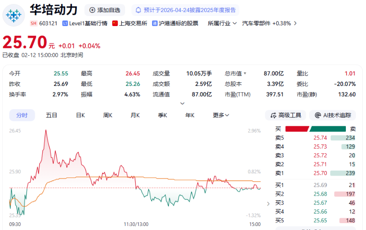Image resolution: width=366 pixels, height=230 pixels.
Task: Expand more stock data with chevron below stats
Action: 183,103
